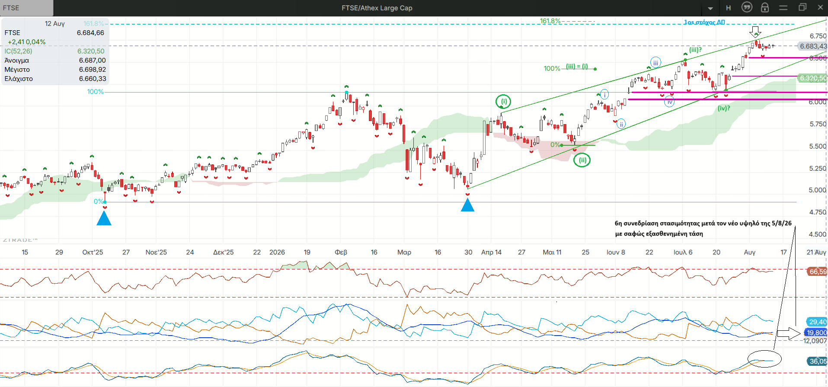Viewport: 828px width, 387px height.
Task: Open the two-line hamburger menu icon
Action: click(783, 8)
